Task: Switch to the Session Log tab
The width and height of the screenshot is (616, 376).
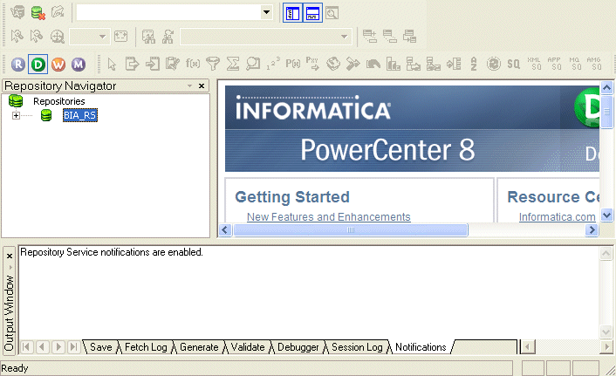Action: click(357, 347)
